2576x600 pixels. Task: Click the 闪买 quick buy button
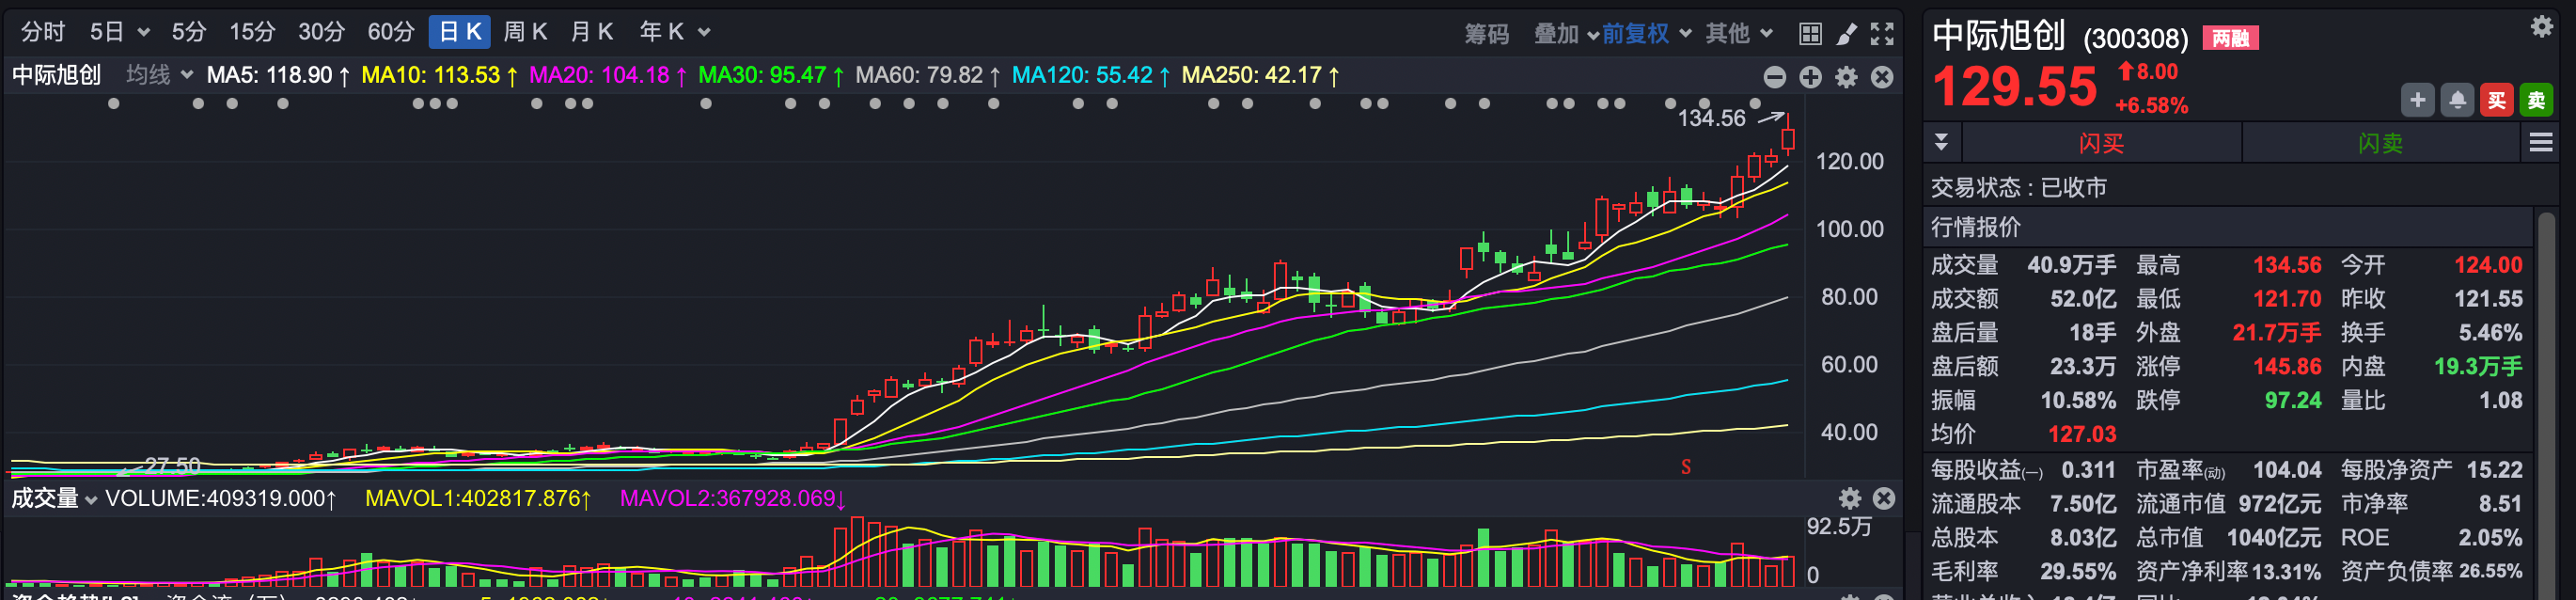pos(2101,143)
